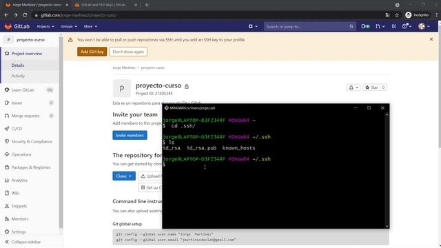Click the browser address bar
The image size is (441, 248).
208,15
